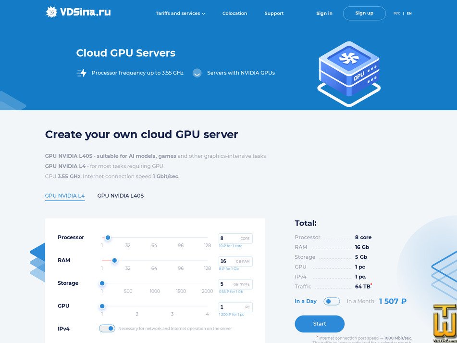This screenshot has width=457, height=343.
Task: Click the 'Cloud GPU Servers' heading
Action: pyautogui.click(x=125, y=53)
